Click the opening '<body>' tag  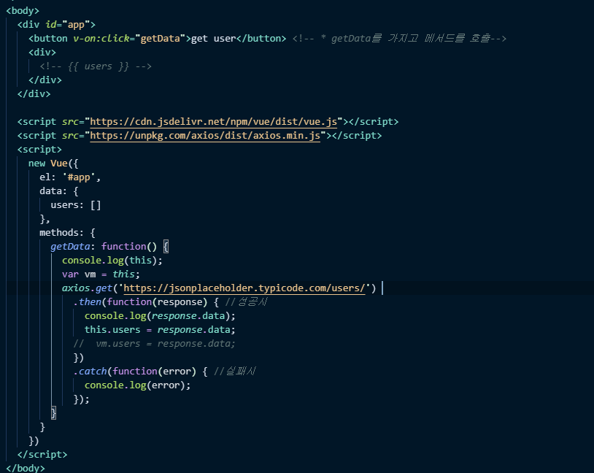(x=23, y=11)
